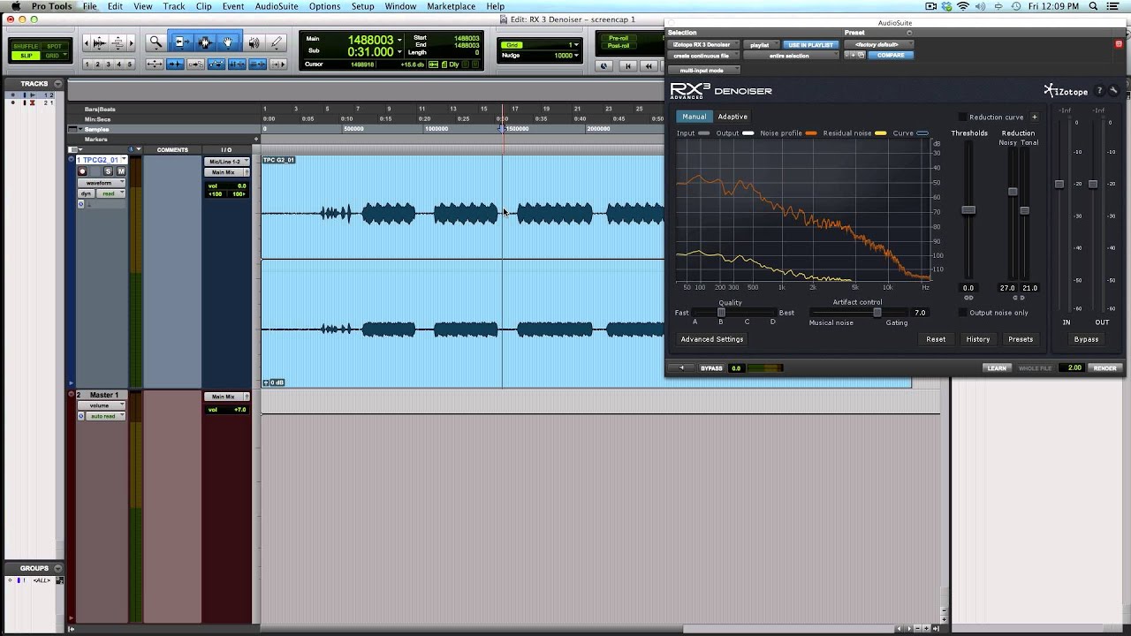Viewport: 1131px width, 636px height.
Task: Open the Denoiser Presets button
Action: click(1021, 339)
